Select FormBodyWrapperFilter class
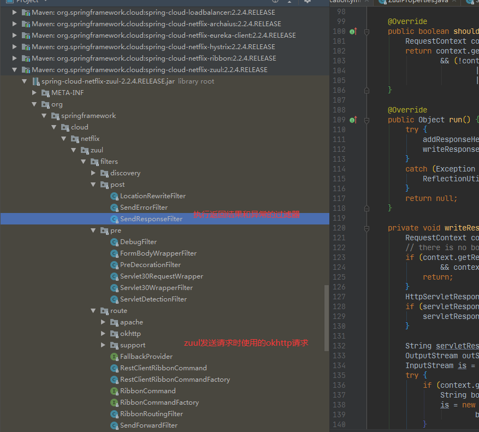The width and height of the screenshot is (479, 432). tap(158, 253)
